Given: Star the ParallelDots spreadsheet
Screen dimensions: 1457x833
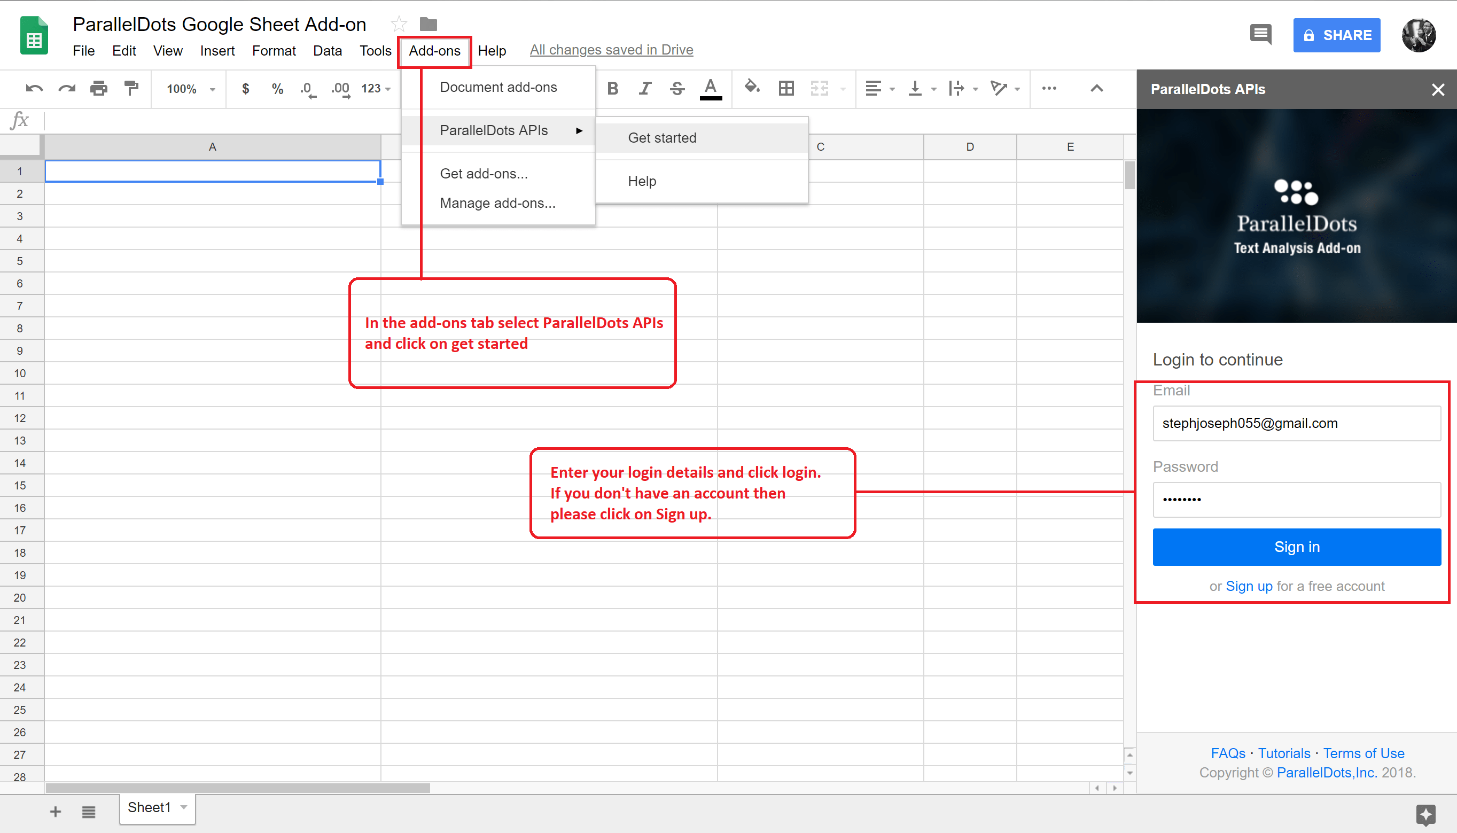Looking at the screenshot, I should pyautogui.click(x=398, y=24).
